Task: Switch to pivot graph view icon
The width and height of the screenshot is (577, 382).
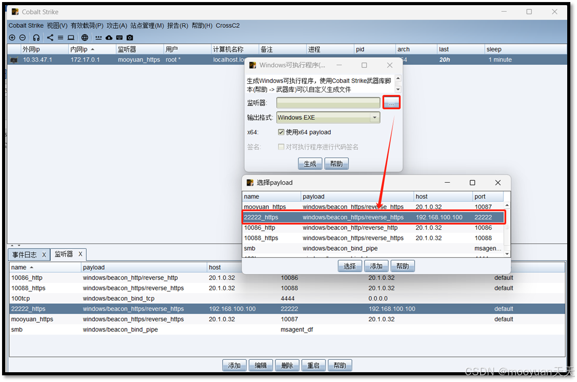Action: pyautogui.click(x=50, y=38)
